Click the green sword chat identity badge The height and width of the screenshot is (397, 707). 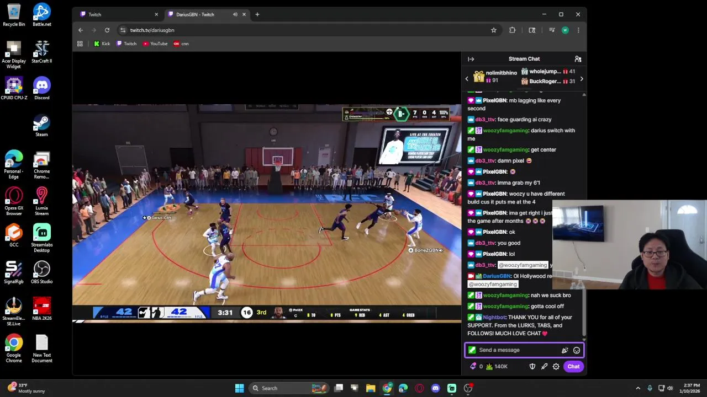(472, 350)
